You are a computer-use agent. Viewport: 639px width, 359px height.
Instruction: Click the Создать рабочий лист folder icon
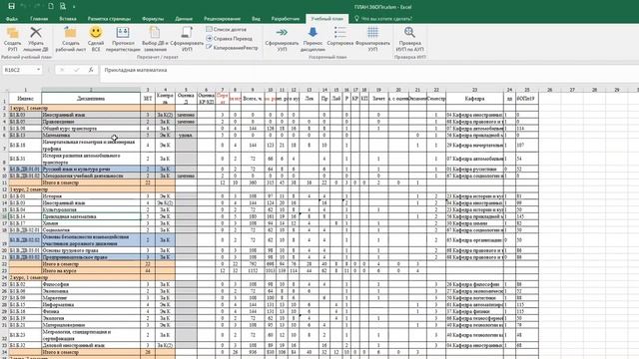tap(71, 32)
